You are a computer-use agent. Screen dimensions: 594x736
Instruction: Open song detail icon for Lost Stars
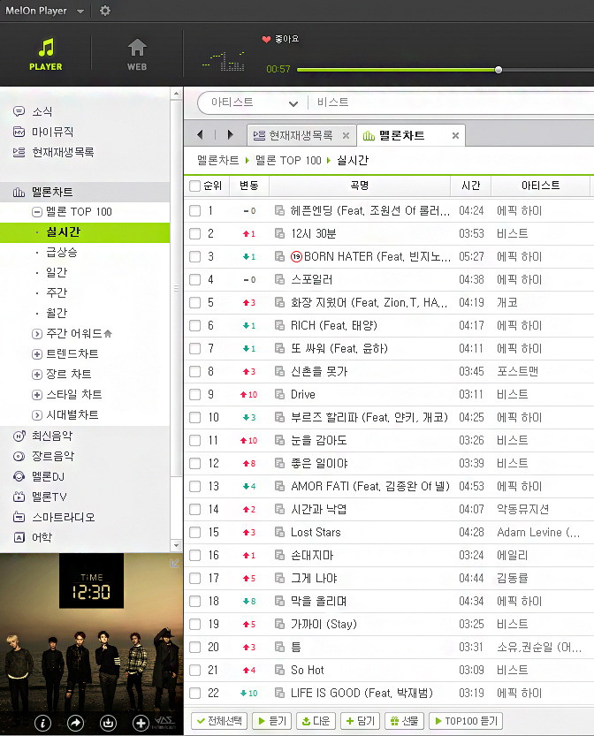click(x=279, y=532)
